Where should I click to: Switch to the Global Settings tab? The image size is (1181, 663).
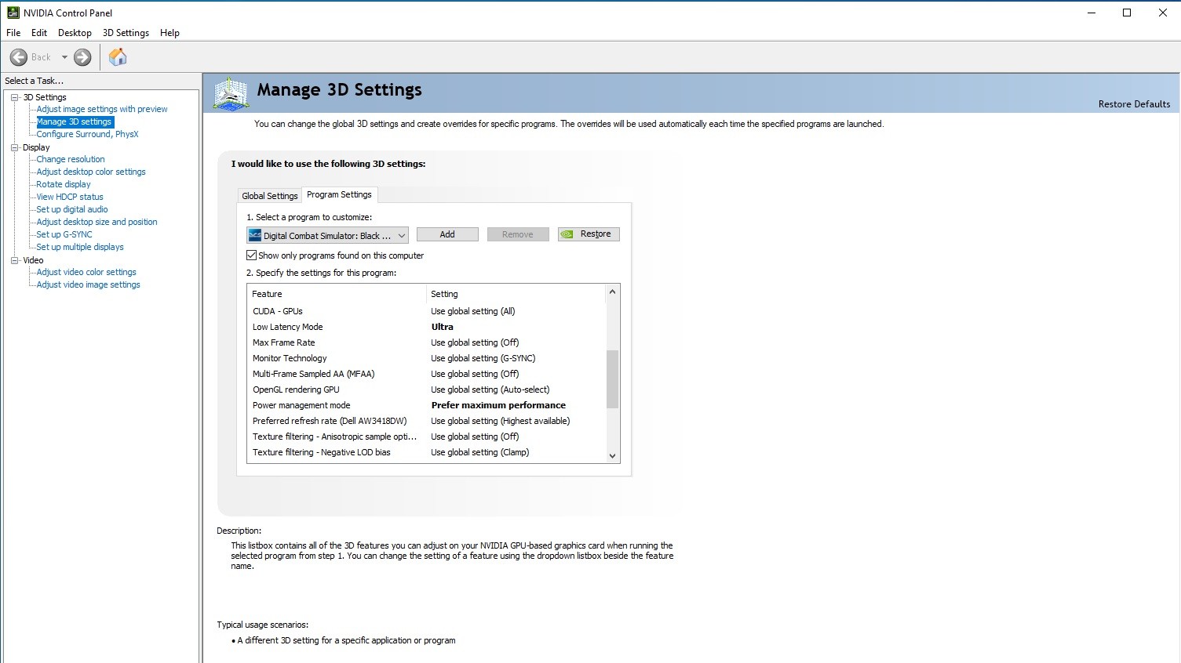click(270, 196)
